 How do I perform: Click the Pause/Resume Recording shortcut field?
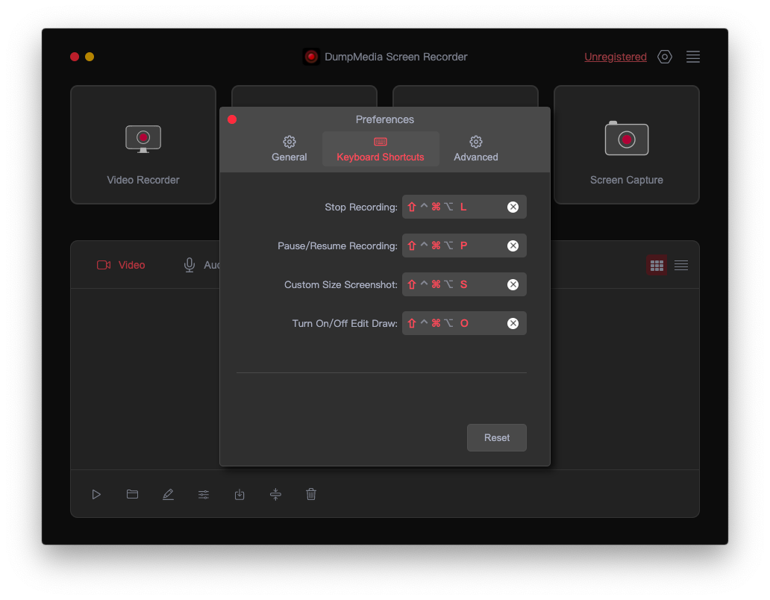pos(464,246)
